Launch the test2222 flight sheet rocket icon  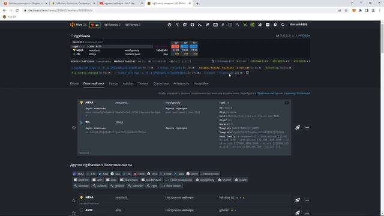pyautogui.click(x=298, y=127)
